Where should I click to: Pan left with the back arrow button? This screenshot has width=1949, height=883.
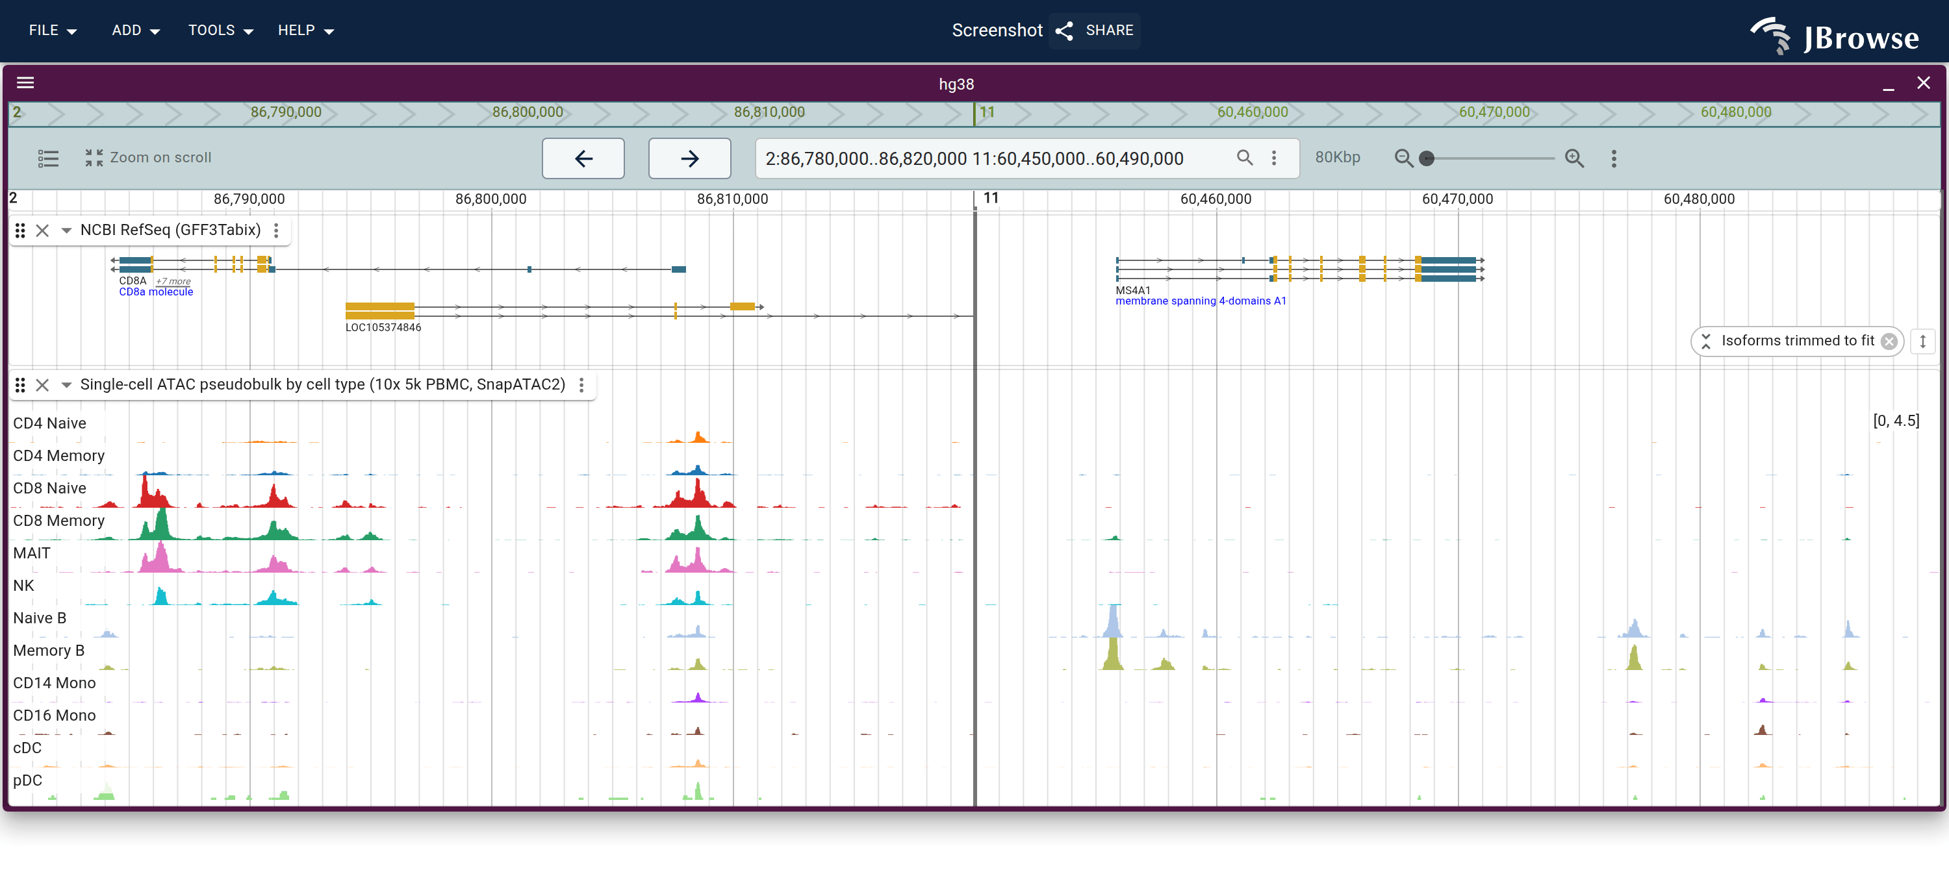(x=583, y=158)
